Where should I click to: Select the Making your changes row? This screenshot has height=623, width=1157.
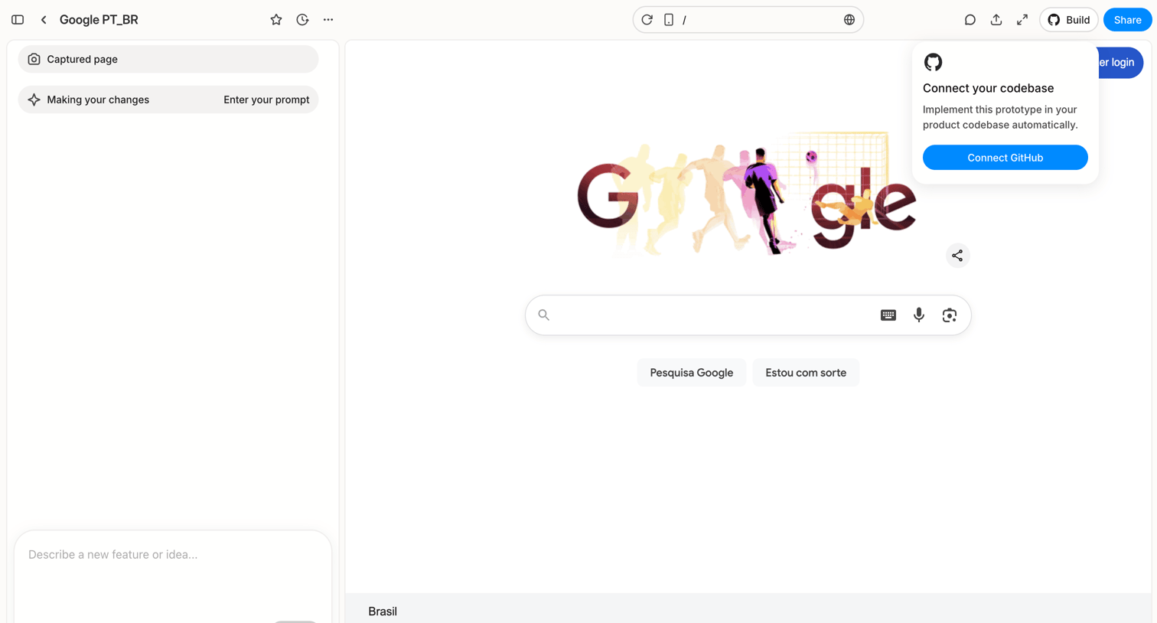[x=168, y=99]
